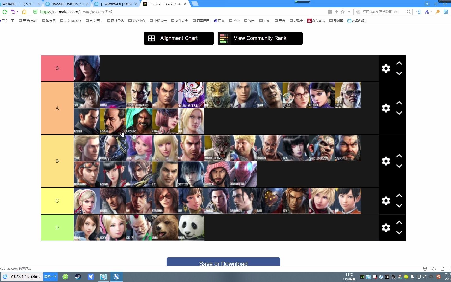Image resolution: width=451 pixels, height=282 pixels.
Task: Go to browser home page icon
Action: [x=24, y=12]
